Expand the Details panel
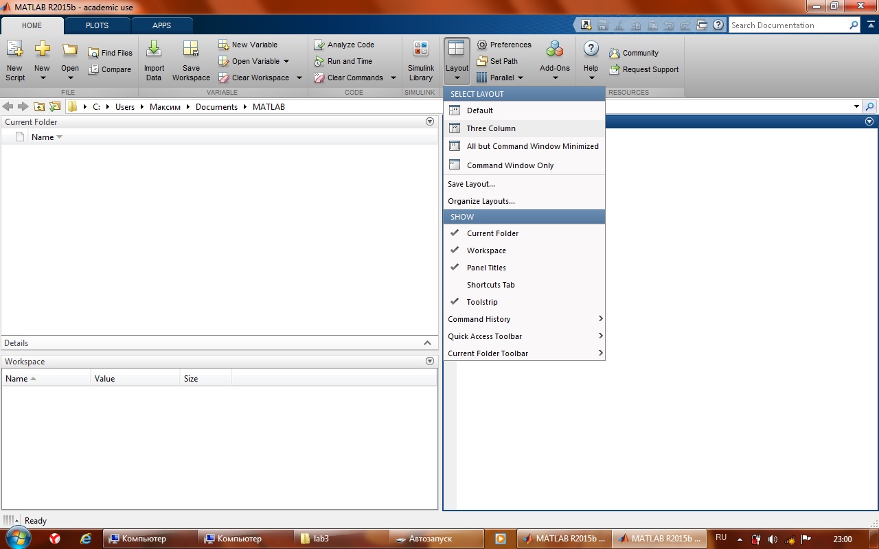This screenshot has height=549, width=879. pyautogui.click(x=427, y=343)
